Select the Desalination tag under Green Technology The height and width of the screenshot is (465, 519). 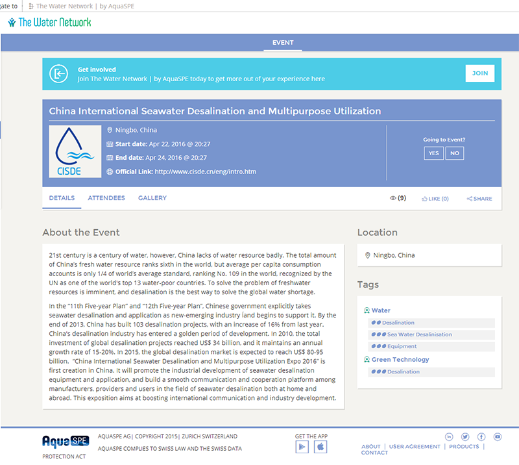pos(431,372)
